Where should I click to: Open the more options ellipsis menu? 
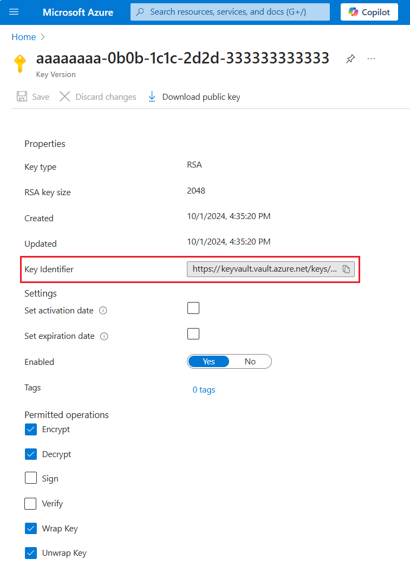click(x=371, y=59)
